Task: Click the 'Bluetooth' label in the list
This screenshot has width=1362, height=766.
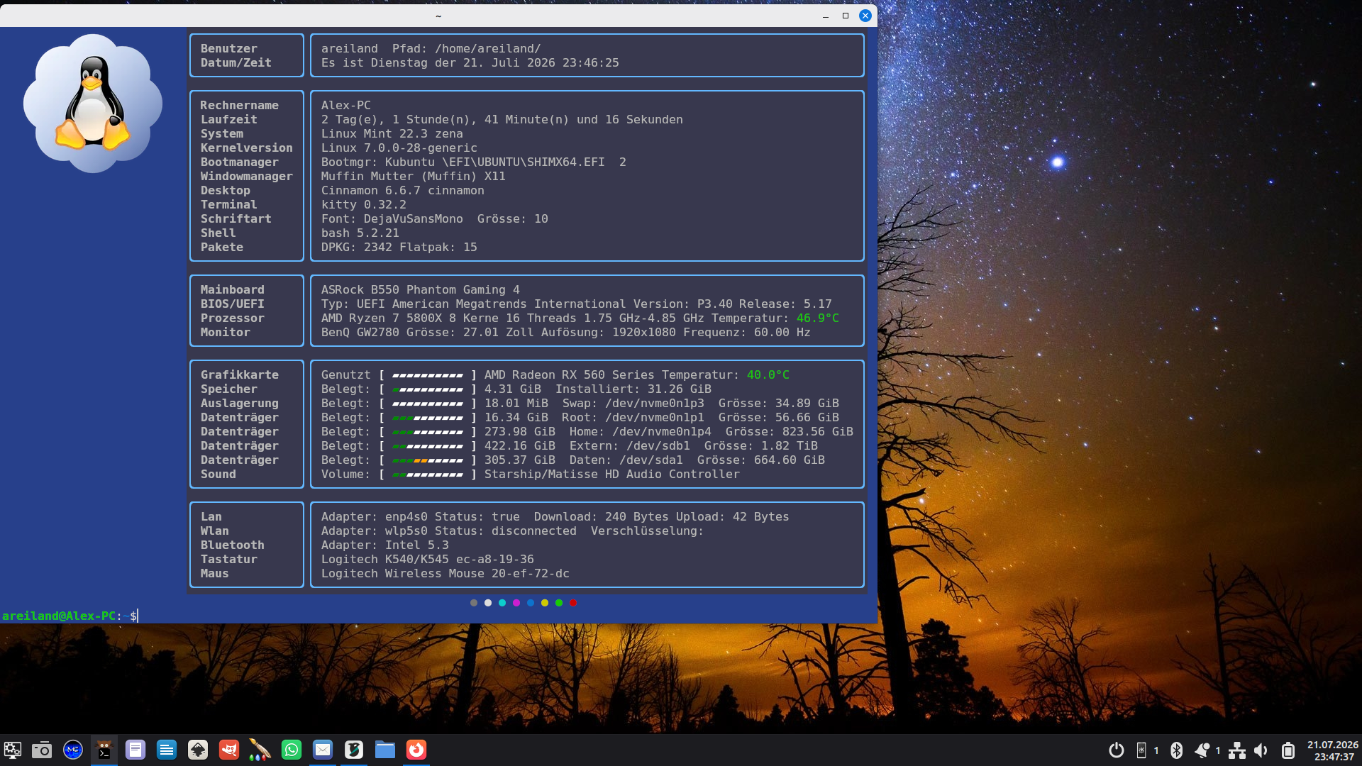Action: click(x=232, y=545)
